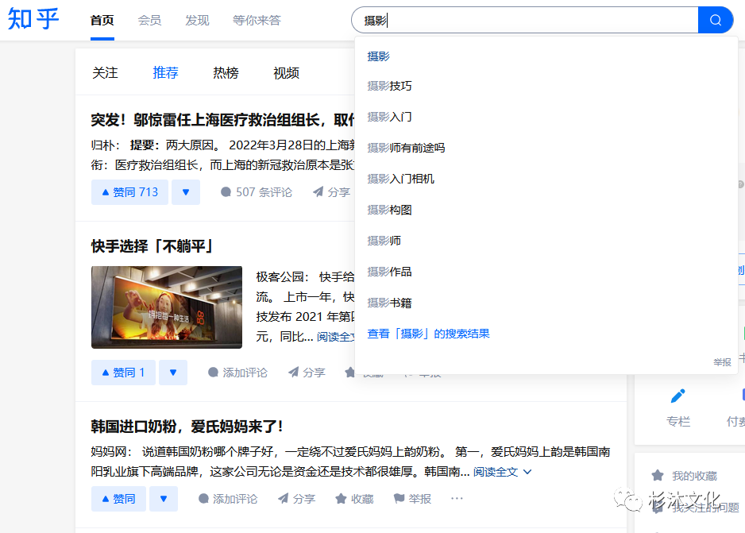This screenshot has width=745, height=533.
Task: Upvote 快手 article with 赞同 1
Action: click(124, 373)
